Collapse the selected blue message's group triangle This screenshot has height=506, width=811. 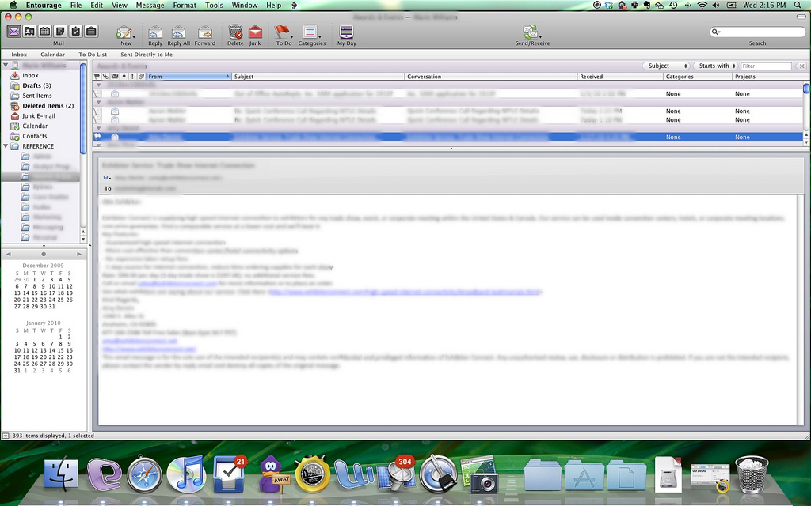tap(98, 128)
